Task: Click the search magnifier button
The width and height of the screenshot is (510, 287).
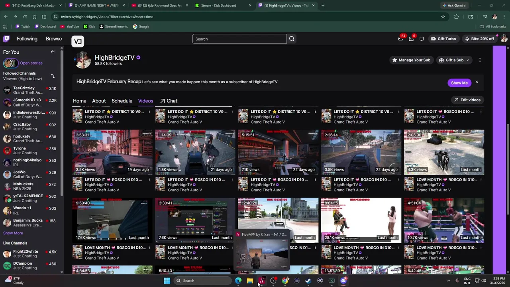Action: pyautogui.click(x=292, y=39)
